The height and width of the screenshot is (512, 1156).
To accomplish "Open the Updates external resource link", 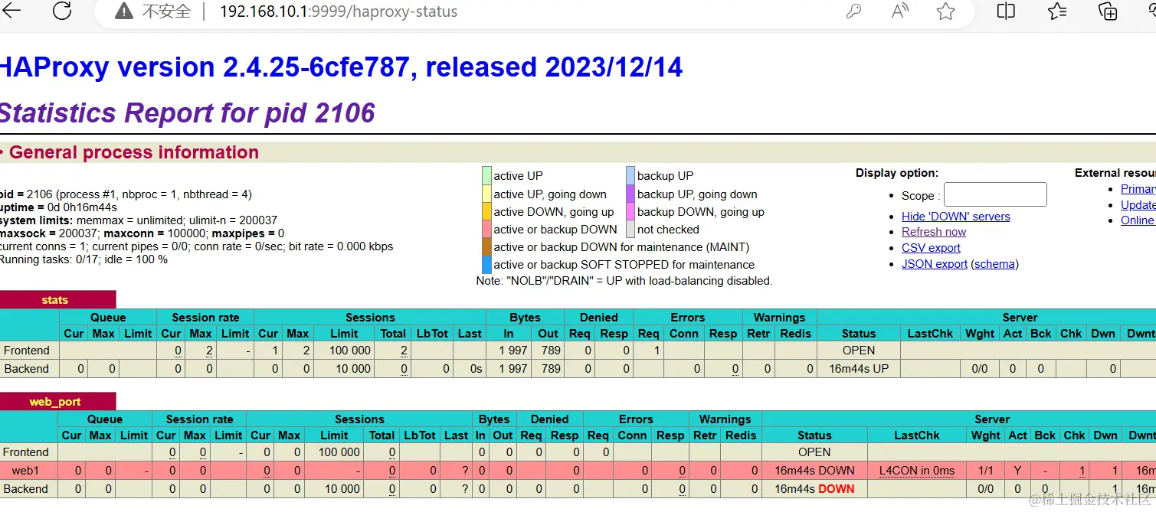I will [1138, 205].
